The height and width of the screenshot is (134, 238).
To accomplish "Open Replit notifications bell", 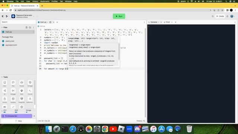I will click(x=227, y=16).
